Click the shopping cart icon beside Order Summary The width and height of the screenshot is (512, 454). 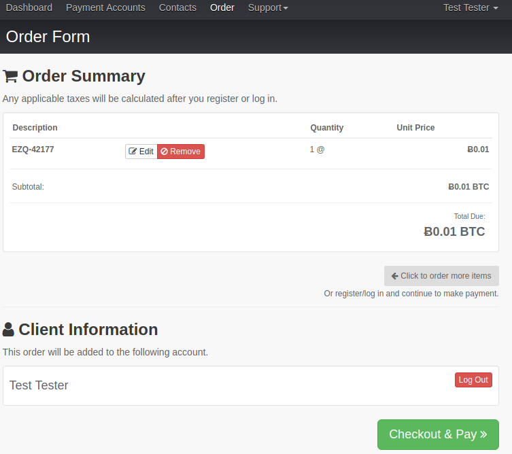[10, 76]
